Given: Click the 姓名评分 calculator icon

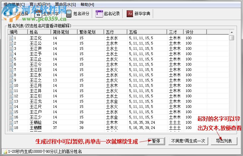Looking at the screenshot, I should tap(69, 14).
